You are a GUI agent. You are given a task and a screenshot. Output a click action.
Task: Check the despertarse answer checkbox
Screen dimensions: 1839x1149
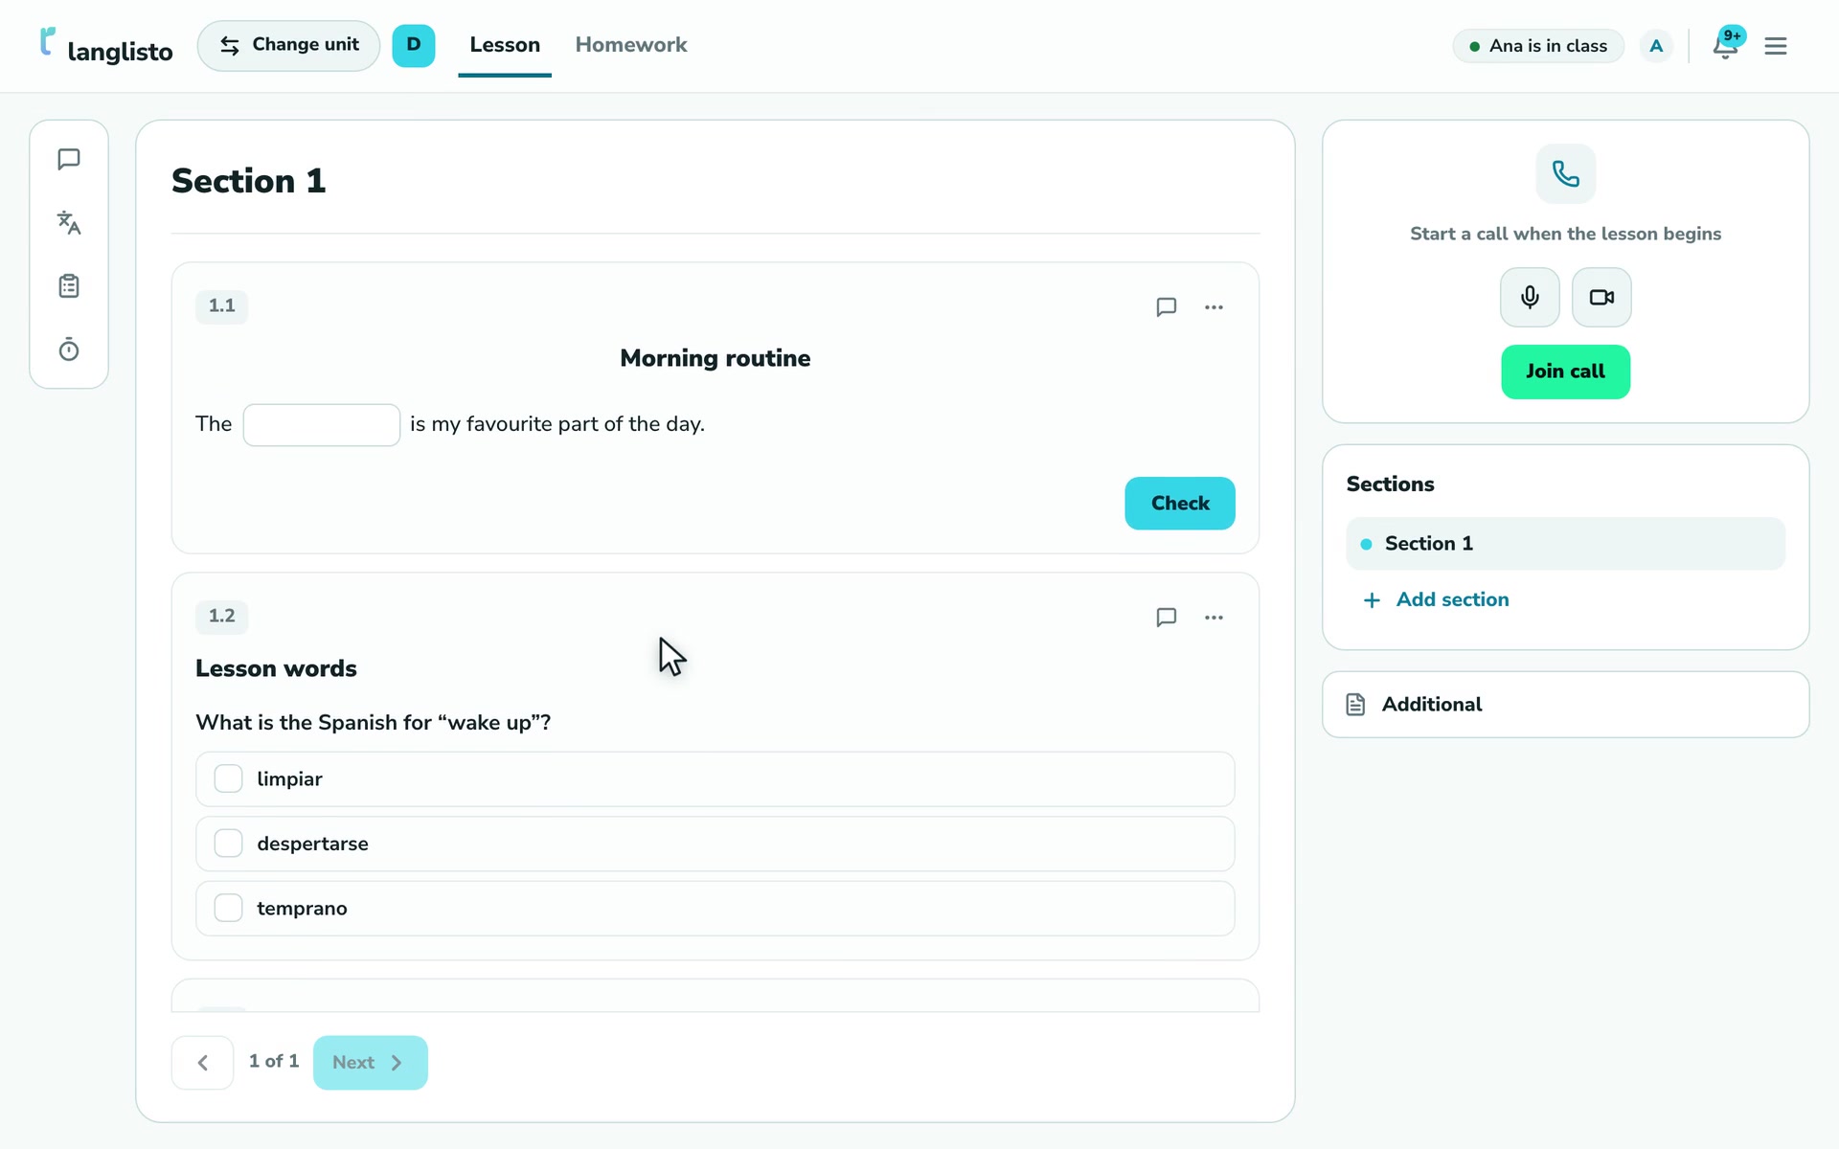coord(228,844)
